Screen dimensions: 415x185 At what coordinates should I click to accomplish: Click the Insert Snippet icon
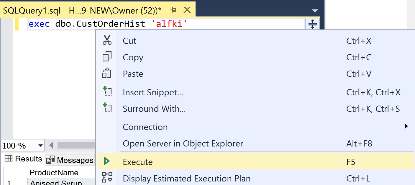[x=107, y=92]
